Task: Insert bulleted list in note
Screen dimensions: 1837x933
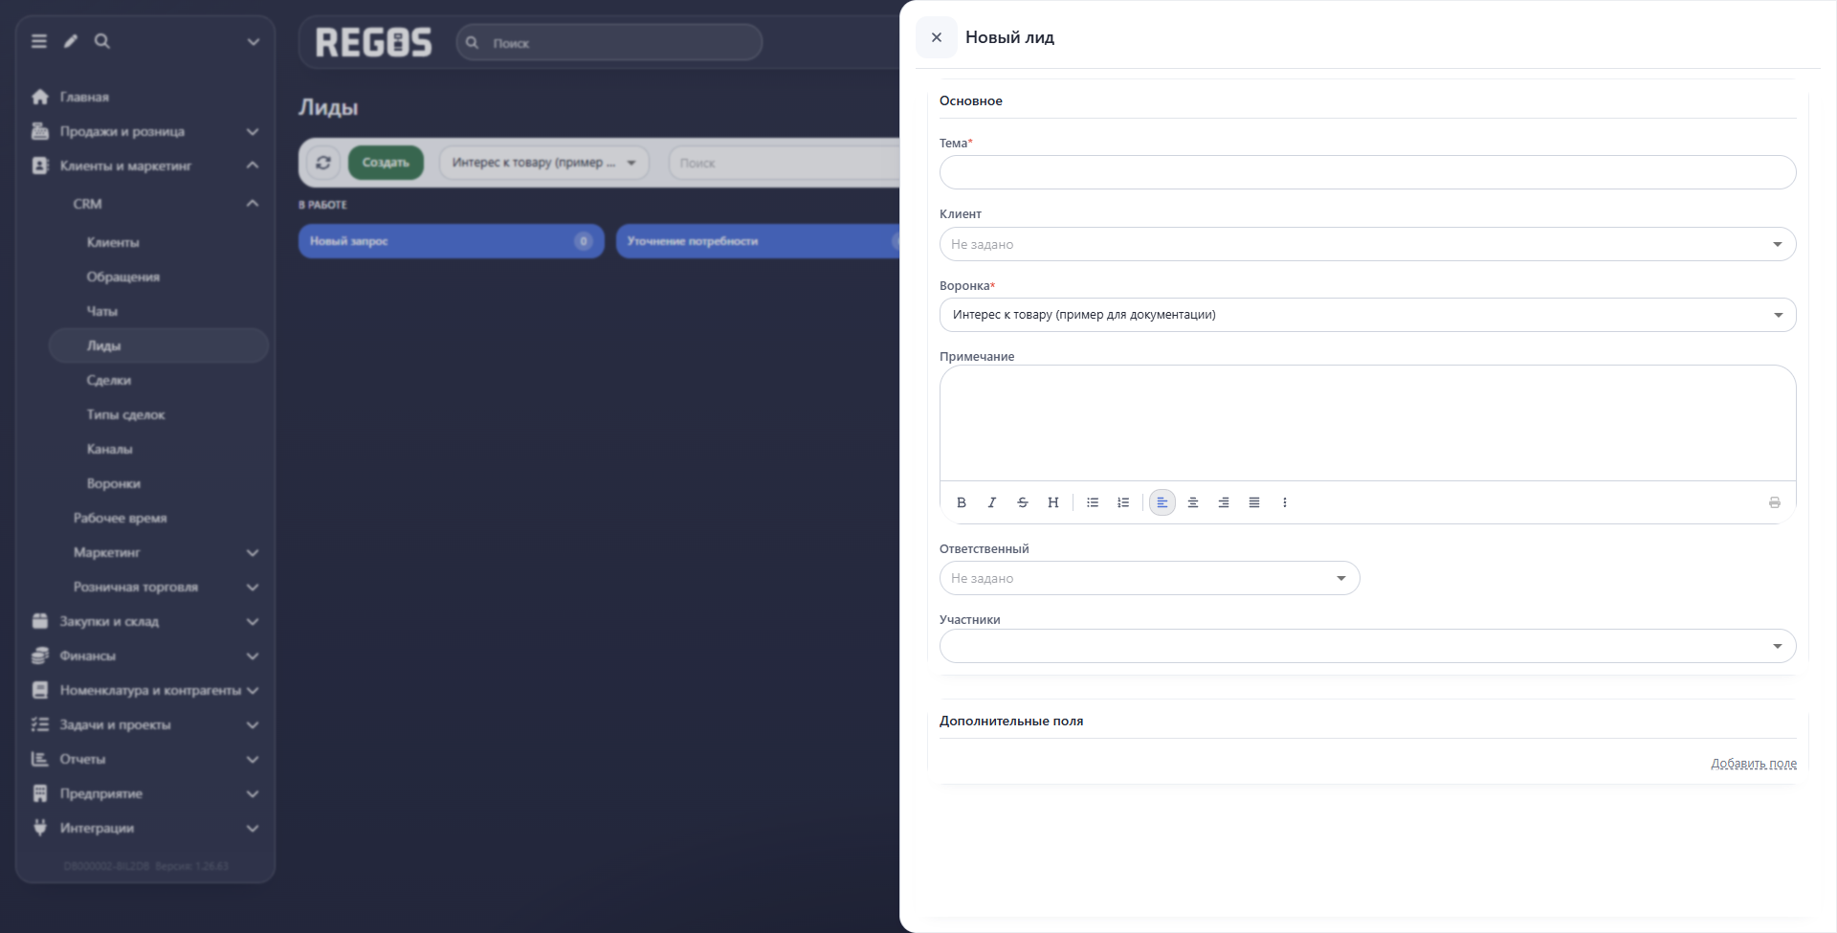Action: pyautogui.click(x=1093, y=502)
